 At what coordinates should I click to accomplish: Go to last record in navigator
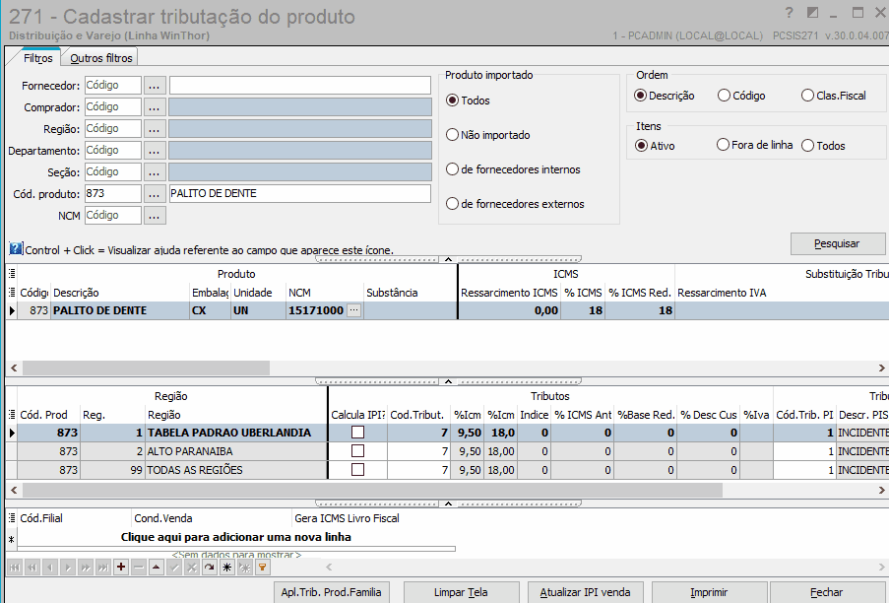pos(103,568)
